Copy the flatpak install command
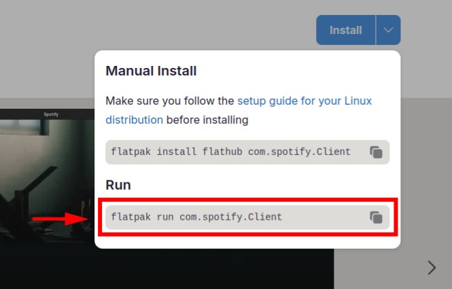This screenshot has width=452, height=289. pos(376,152)
